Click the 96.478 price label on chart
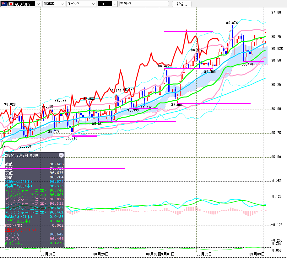Screen dimensions: 287x258 [247, 64]
